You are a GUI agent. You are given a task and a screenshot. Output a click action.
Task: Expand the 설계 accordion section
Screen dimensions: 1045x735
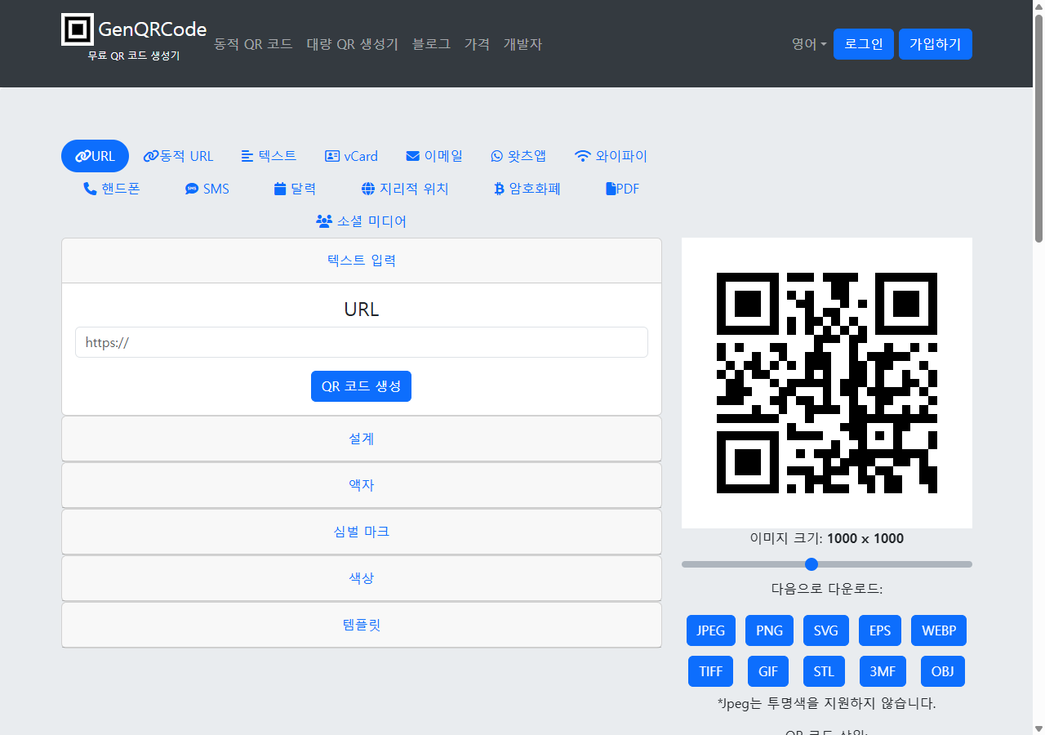pyautogui.click(x=361, y=439)
